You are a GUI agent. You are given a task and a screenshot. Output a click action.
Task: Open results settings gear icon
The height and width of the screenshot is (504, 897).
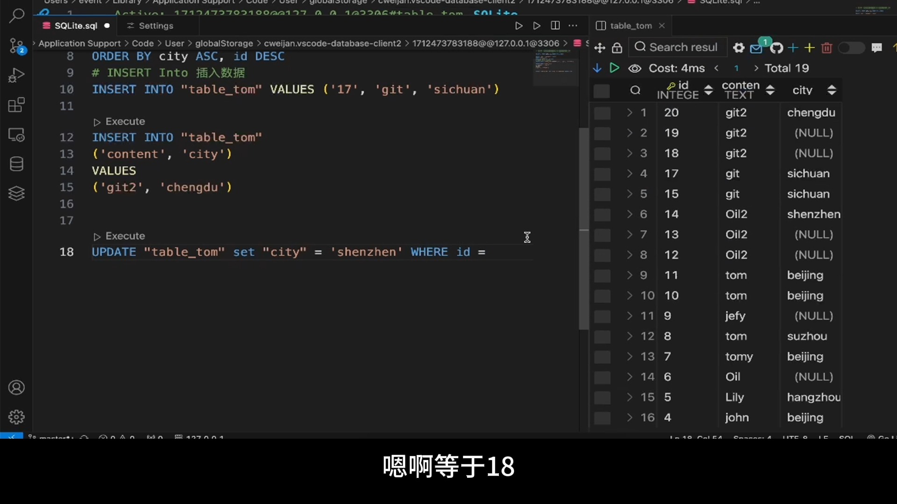click(x=738, y=48)
